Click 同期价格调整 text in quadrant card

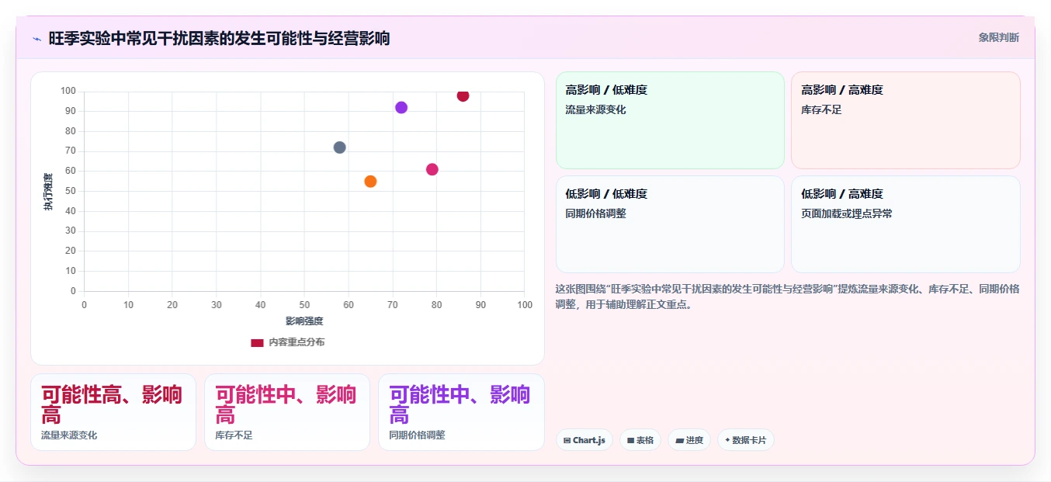[x=595, y=213]
